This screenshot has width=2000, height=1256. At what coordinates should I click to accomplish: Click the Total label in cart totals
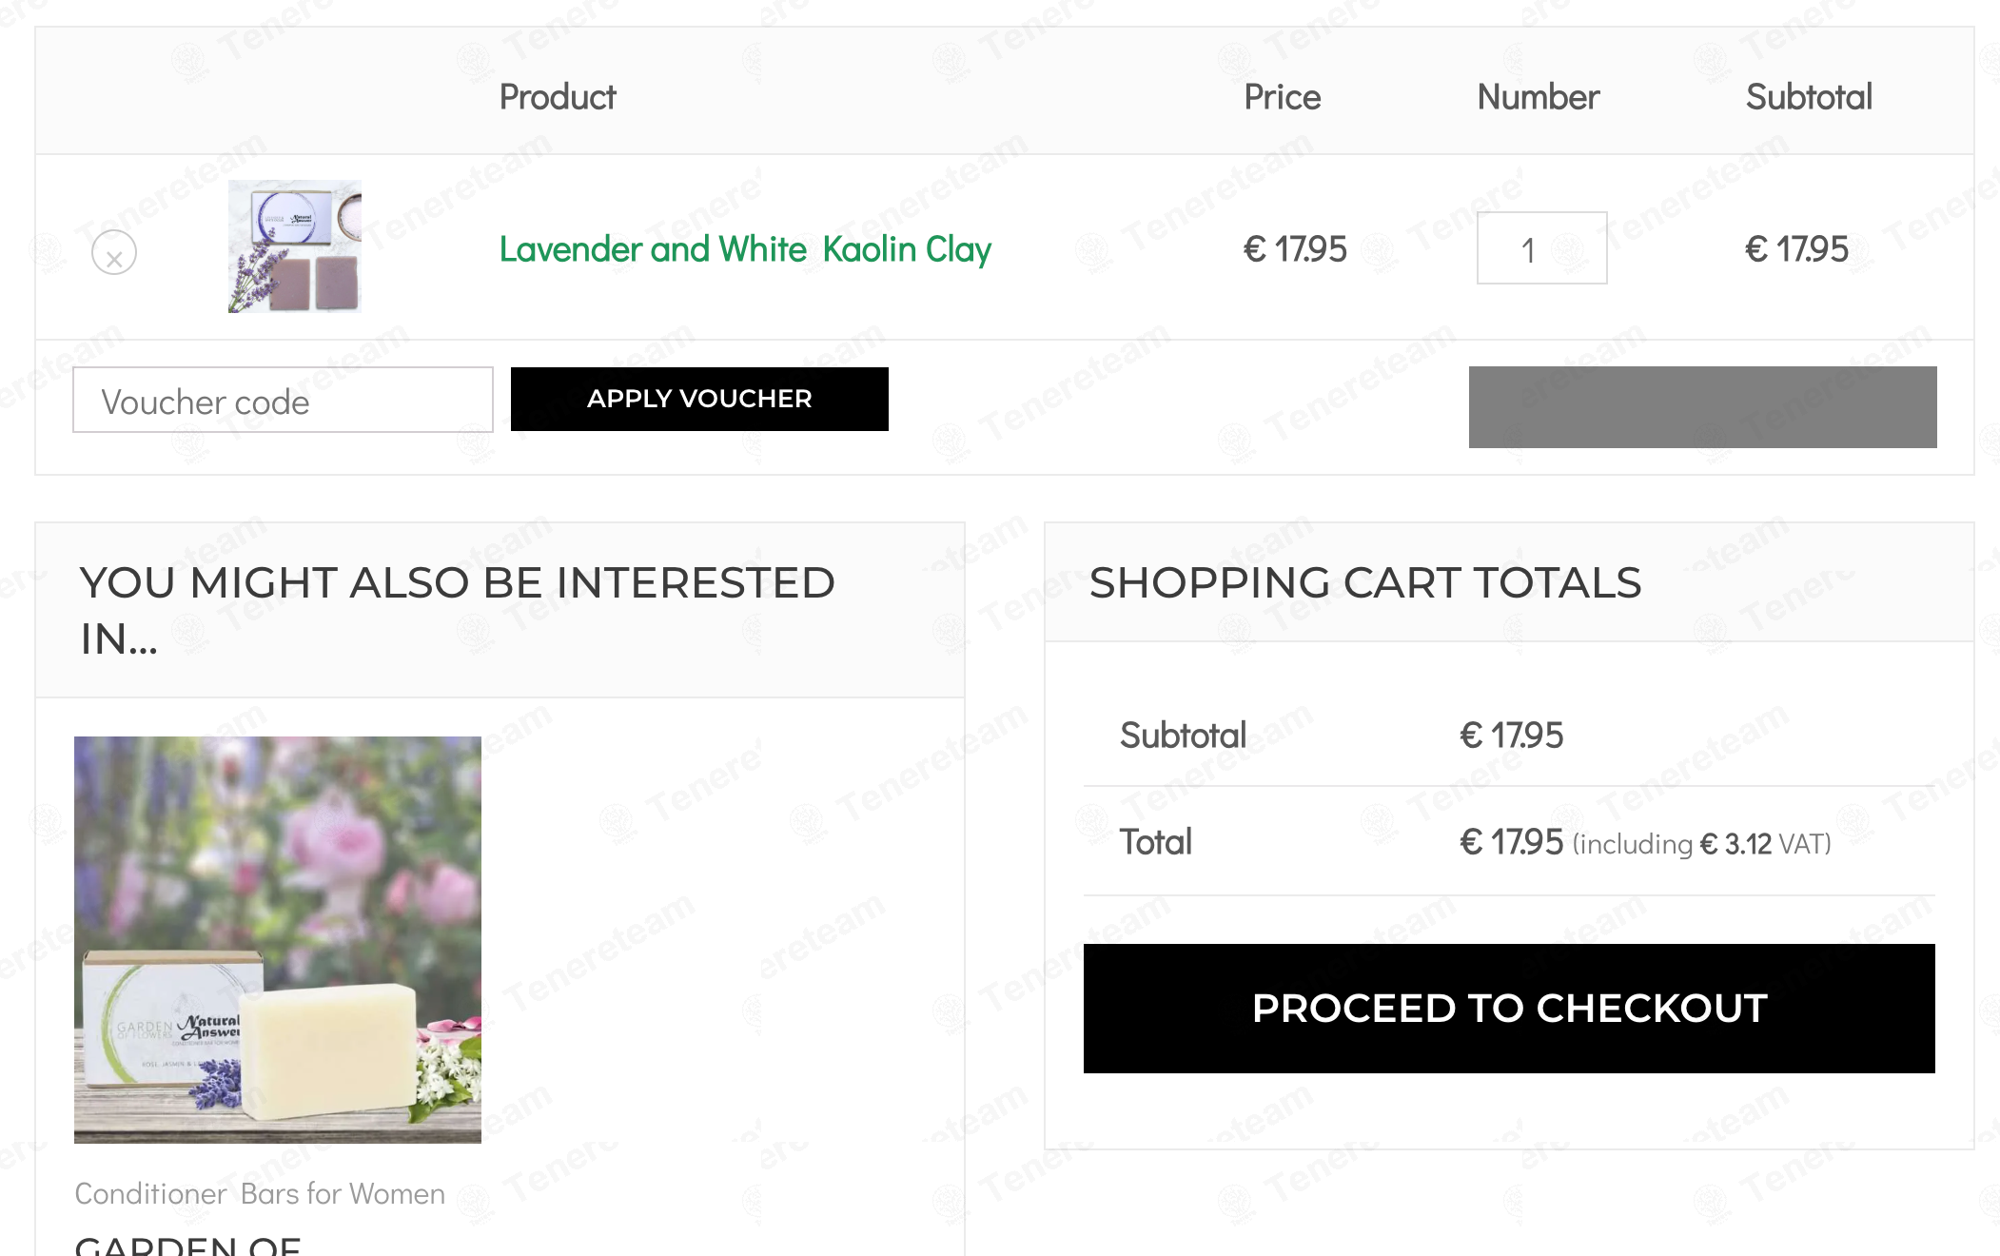coord(1155,842)
